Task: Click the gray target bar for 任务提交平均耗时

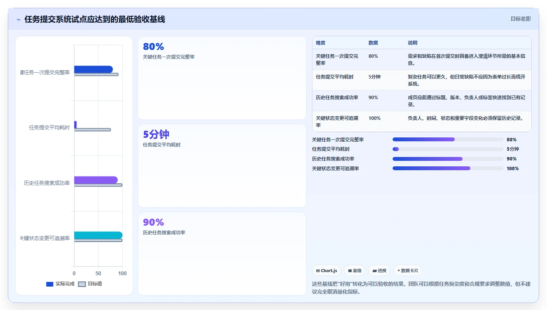Action: 92,130
